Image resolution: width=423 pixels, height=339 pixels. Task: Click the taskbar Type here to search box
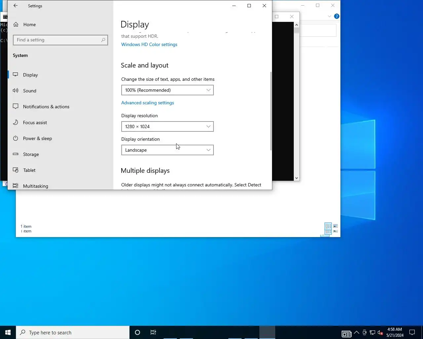point(73,332)
